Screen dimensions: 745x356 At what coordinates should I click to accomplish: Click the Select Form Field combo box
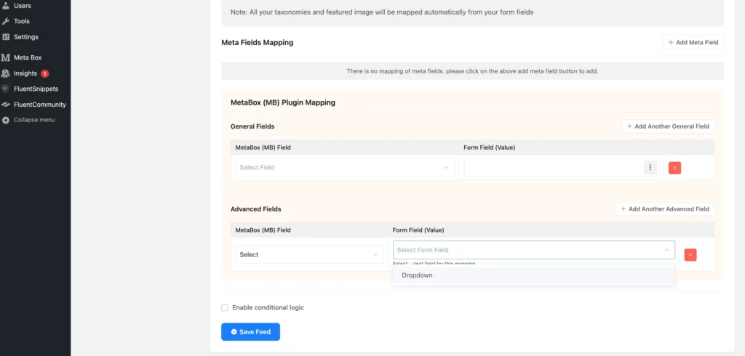point(533,250)
